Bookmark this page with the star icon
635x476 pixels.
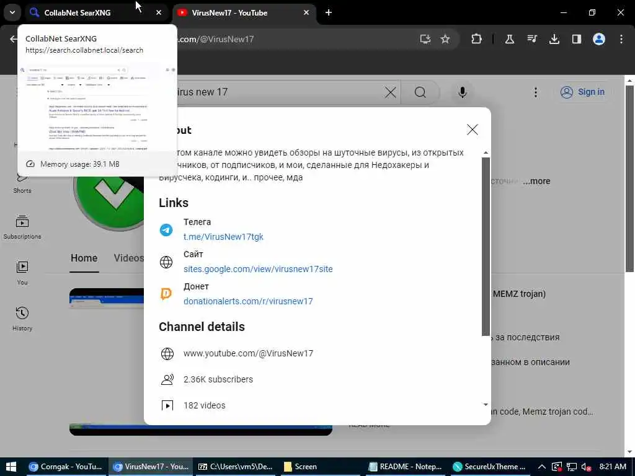click(x=445, y=39)
